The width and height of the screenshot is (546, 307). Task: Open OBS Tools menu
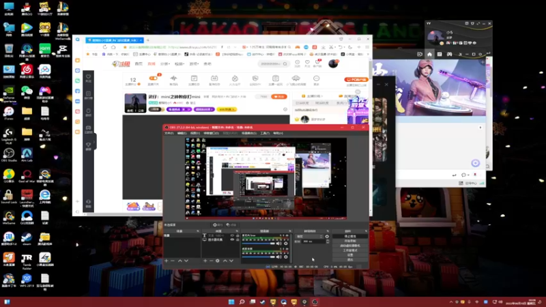click(265, 133)
